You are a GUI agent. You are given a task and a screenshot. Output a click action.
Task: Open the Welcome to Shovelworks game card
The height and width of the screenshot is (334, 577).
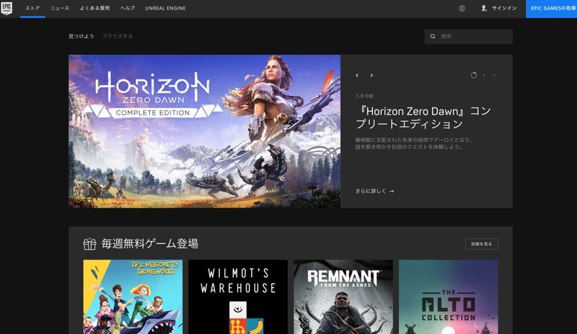click(133, 296)
